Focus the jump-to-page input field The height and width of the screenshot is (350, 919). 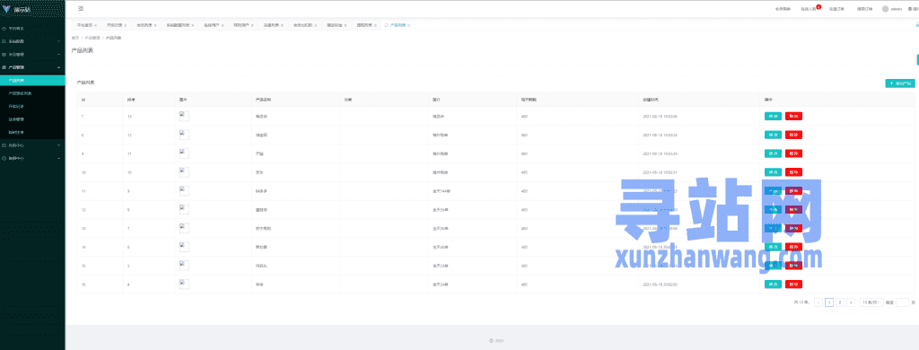[x=903, y=302]
